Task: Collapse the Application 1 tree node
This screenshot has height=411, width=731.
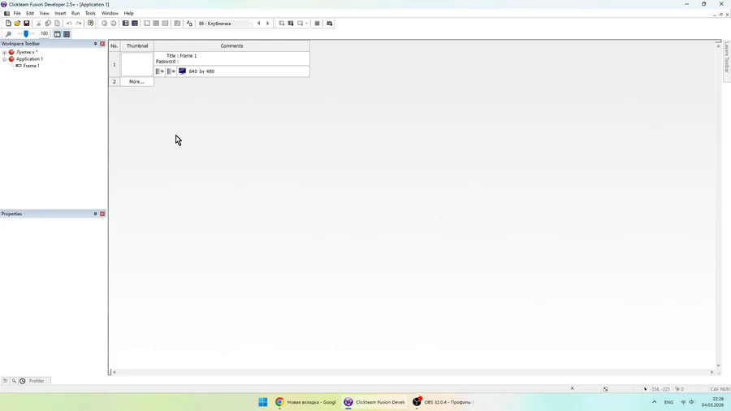Action: (5, 59)
